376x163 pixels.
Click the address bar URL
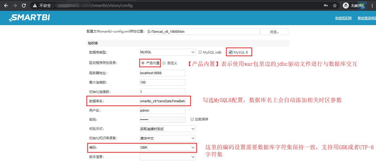[x=112, y=6]
